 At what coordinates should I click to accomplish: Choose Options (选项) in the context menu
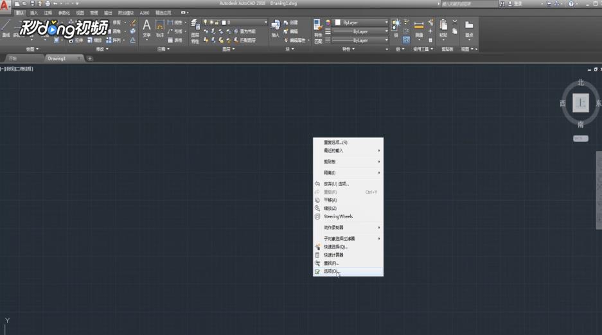[x=348, y=271]
